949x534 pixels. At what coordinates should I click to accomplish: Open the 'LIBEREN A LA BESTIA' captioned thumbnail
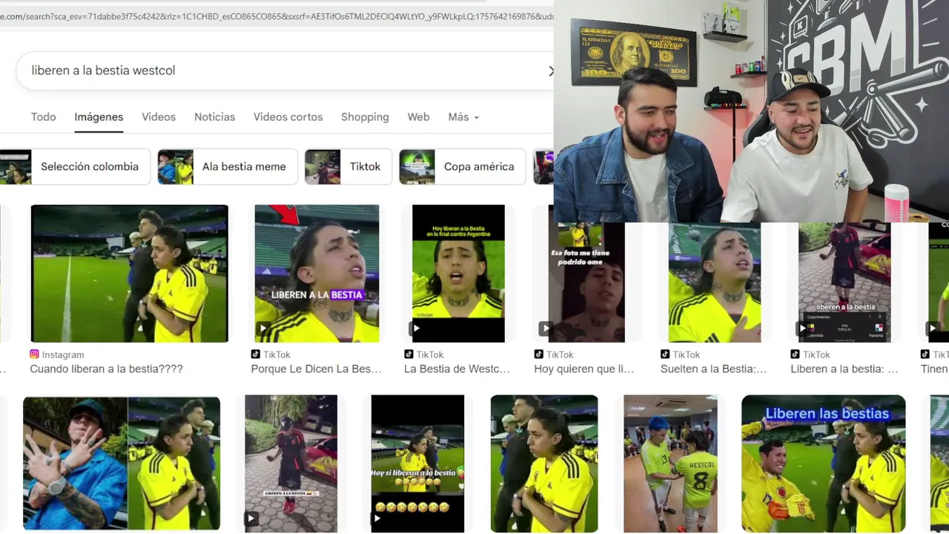(x=317, y=274)
